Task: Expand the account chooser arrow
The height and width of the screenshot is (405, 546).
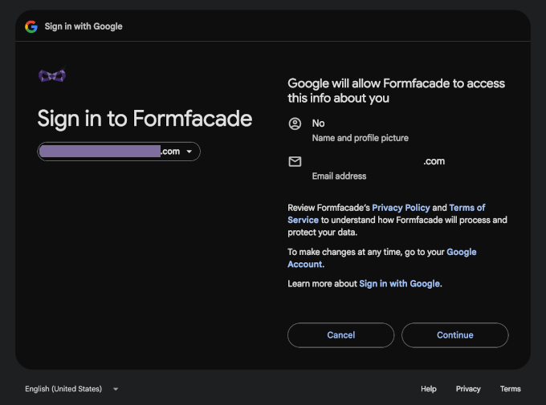Action: (189, 152)
